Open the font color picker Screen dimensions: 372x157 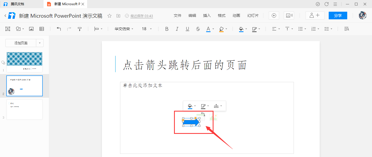tap(208, 29)
